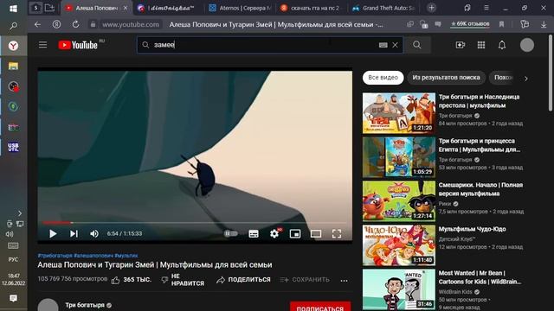Open the on-screen keyboard in search box

pyautogui.click(x=383, y=45)
